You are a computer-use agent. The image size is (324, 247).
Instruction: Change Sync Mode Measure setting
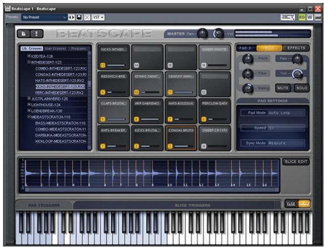point(273,143)
